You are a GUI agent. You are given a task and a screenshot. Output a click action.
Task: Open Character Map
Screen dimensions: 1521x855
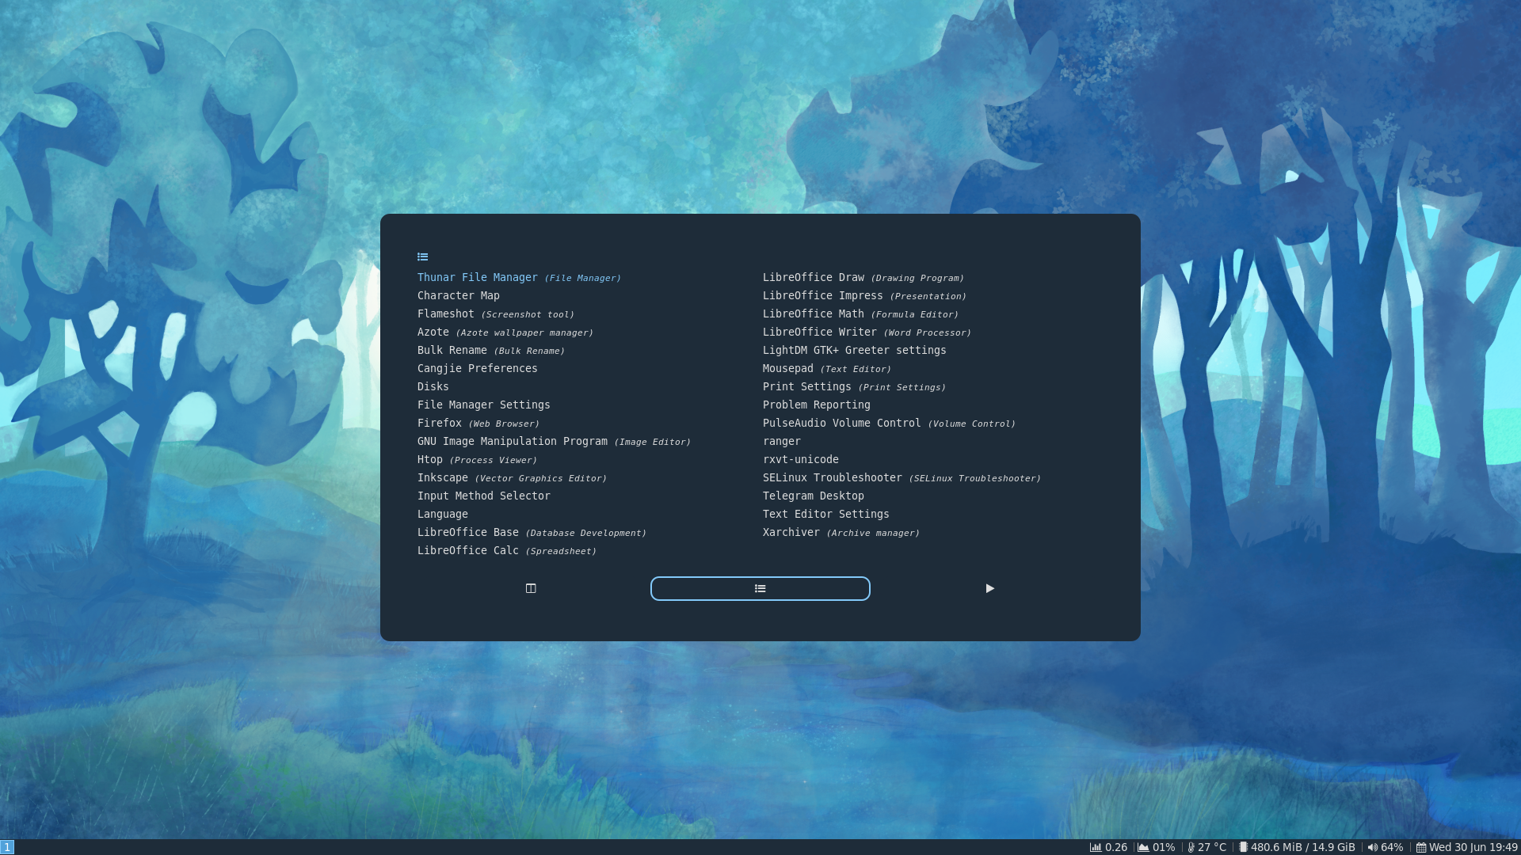[x=459, y=295]
